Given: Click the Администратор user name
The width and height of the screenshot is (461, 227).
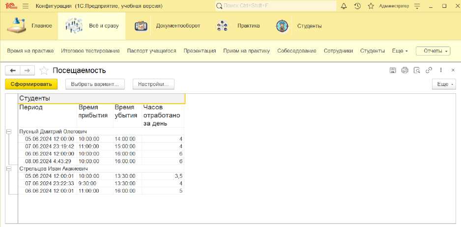Looking at the screenshot, I should pos(394,6).
